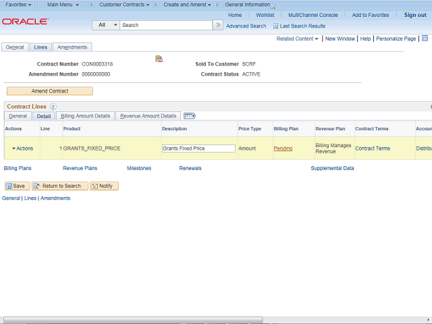Toggle the Last Search Results checkbox
Viewport: 432px width, 324px height.
coord(275,26)
